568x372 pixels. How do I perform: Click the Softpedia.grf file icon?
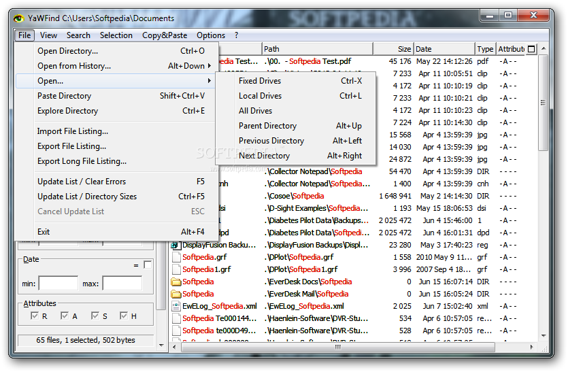click(x=176, y=257)
